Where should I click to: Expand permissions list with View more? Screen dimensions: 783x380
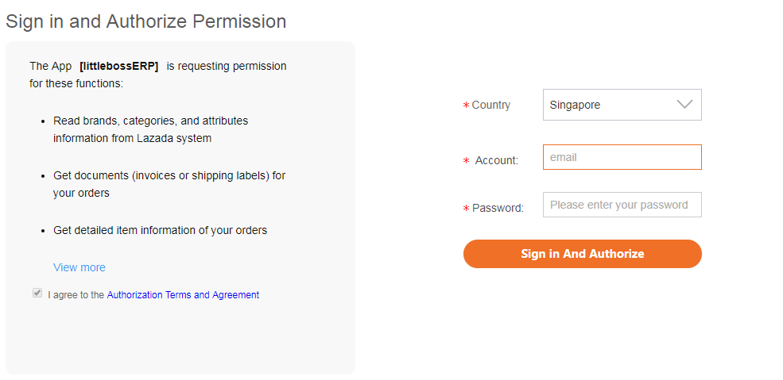pyautogui.click(x=79, y=267)
